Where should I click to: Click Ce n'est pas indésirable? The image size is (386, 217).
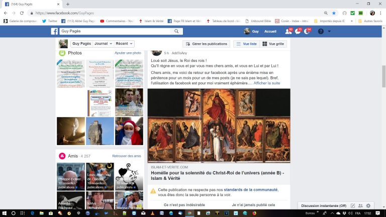(184, 205)
